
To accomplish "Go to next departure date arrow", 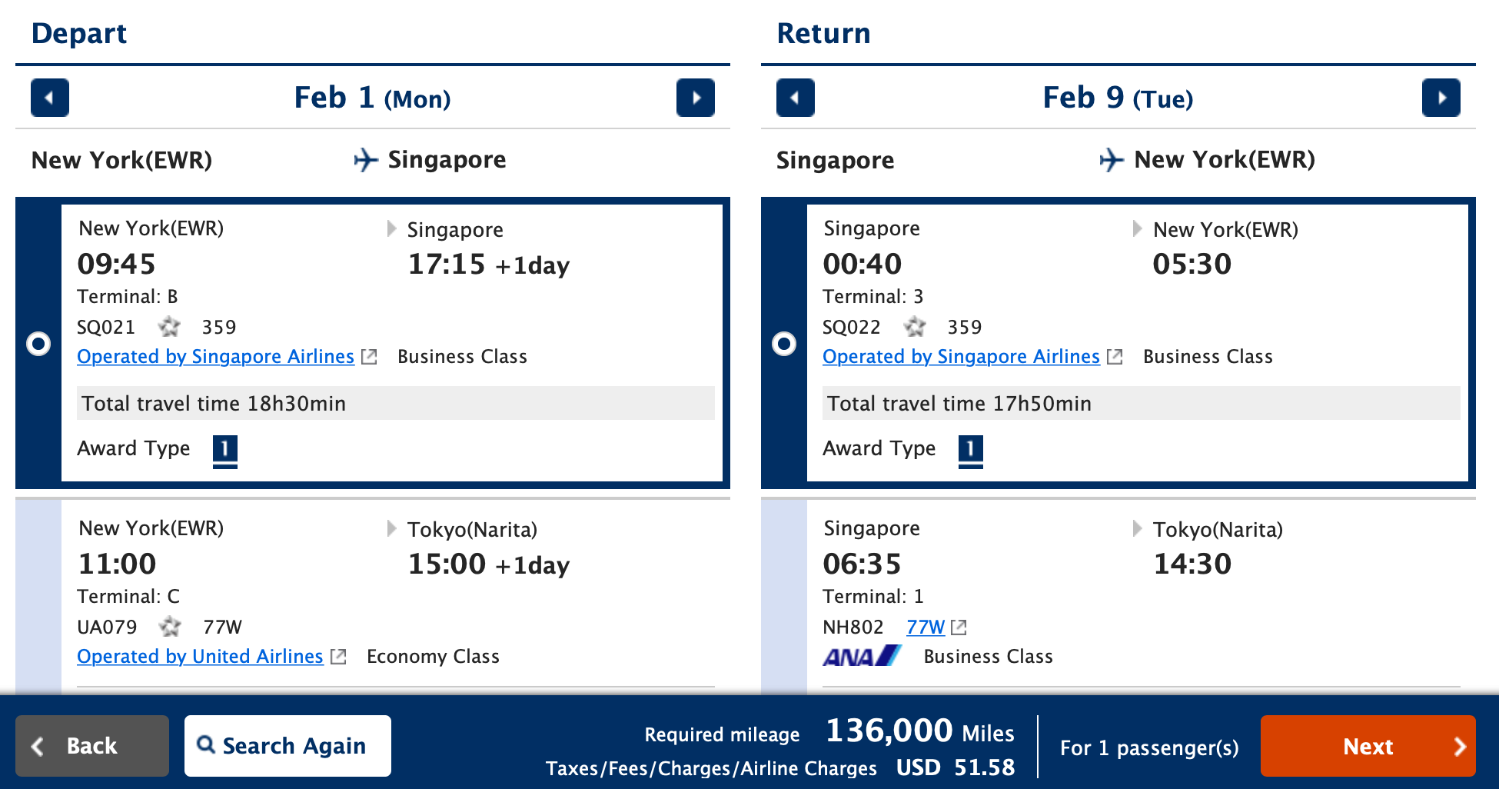I will [x=696, y=98].
